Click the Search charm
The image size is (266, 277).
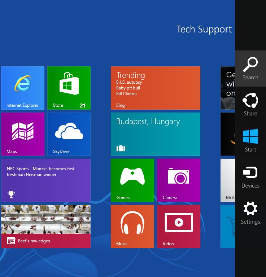tap(250, 69)
